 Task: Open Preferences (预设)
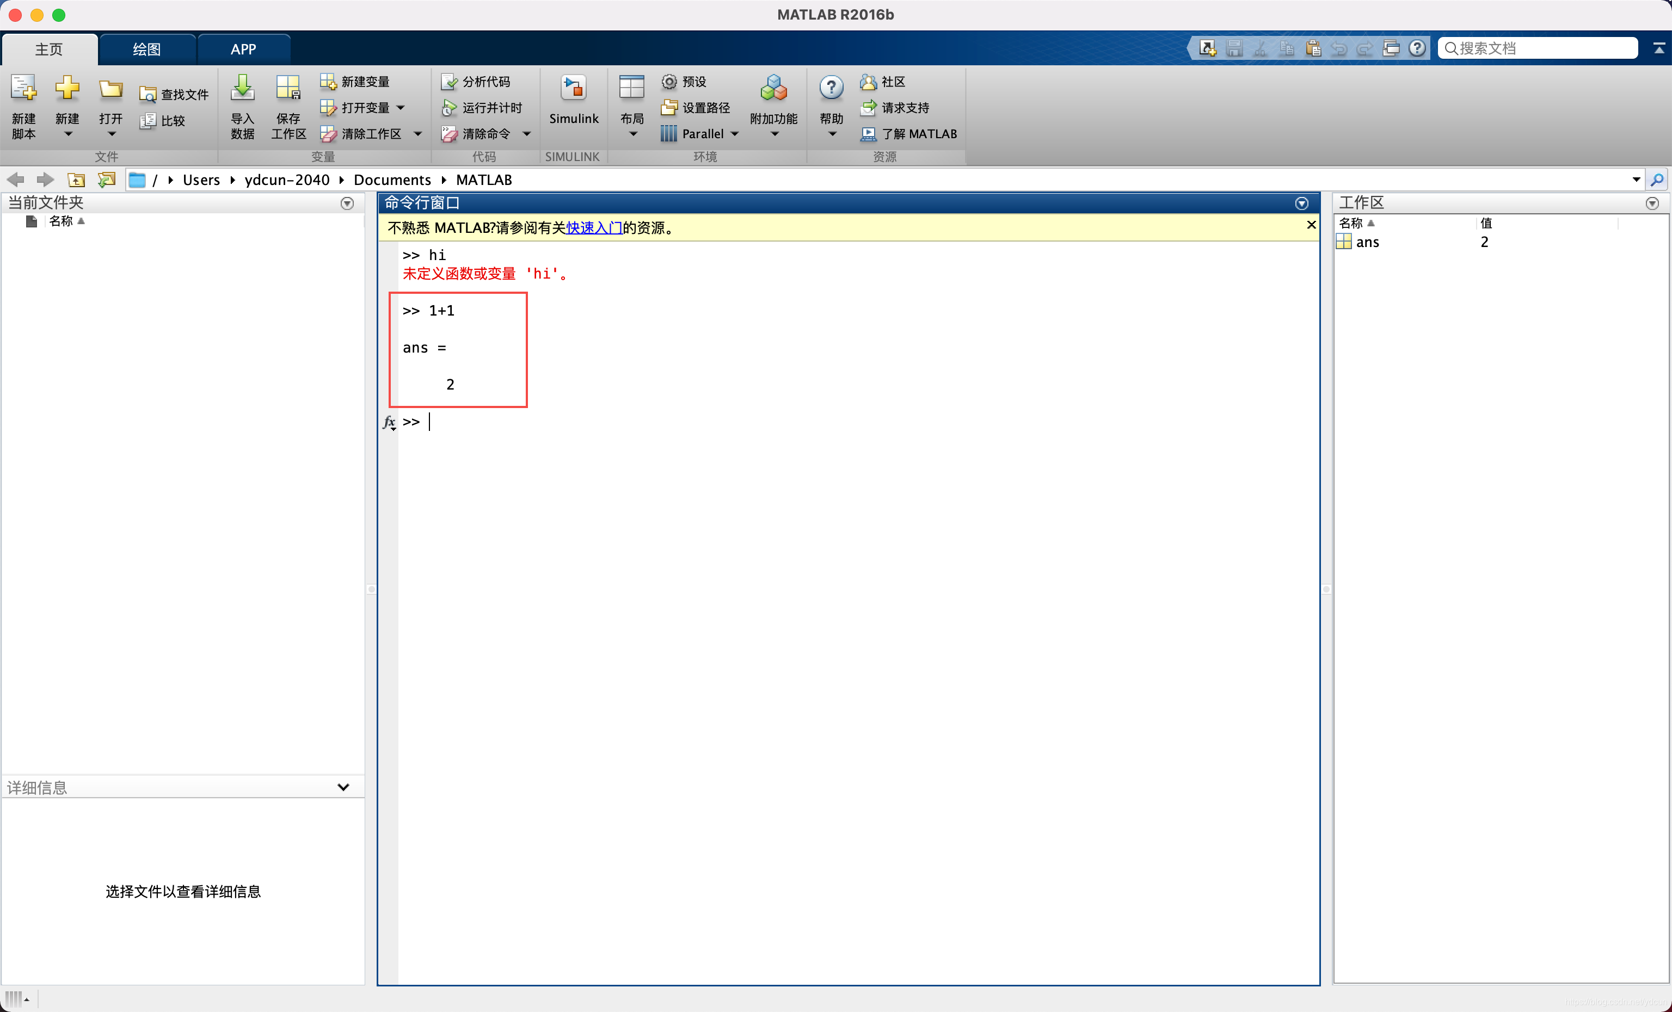pyautogui.click(x=684, y=82)
